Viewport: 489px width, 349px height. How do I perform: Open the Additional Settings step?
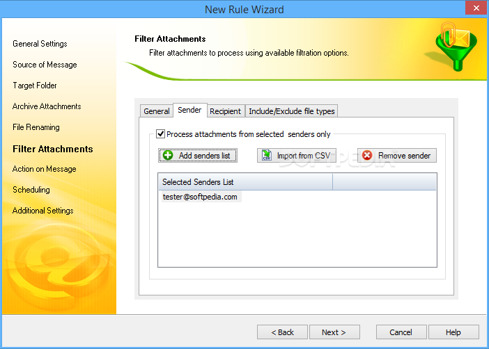point(43,211)
